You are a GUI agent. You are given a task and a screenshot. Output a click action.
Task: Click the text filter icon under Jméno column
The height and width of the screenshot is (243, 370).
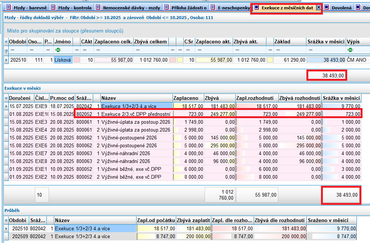[x=57, y=50]
